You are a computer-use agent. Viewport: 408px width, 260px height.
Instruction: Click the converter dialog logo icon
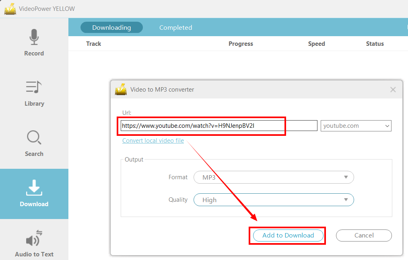(121, 90)
